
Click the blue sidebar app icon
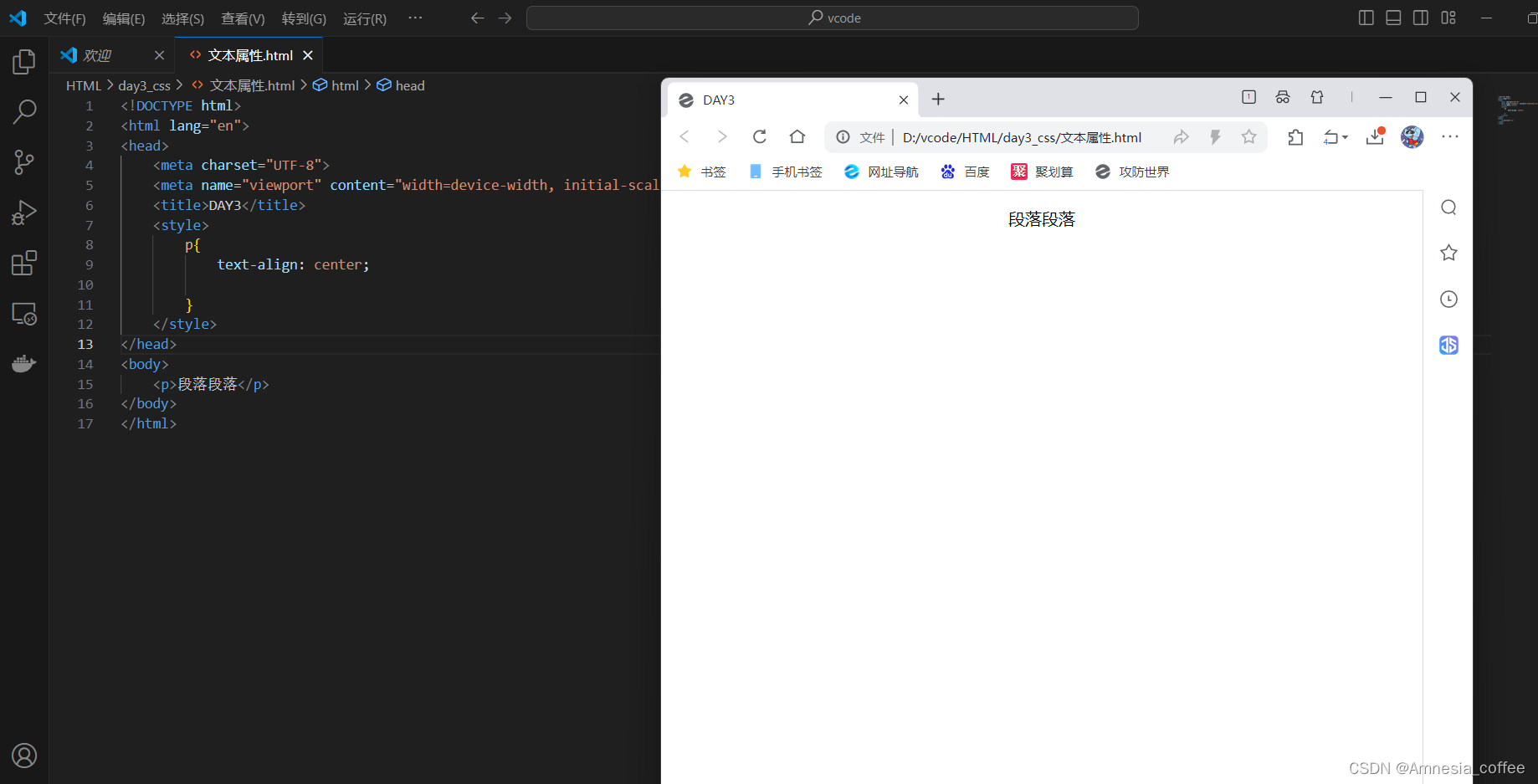(x=1448, y=345)
